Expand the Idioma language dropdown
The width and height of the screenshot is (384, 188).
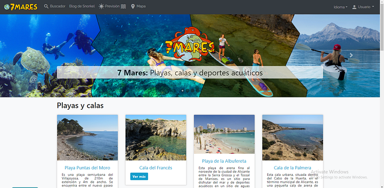(340, 7)
